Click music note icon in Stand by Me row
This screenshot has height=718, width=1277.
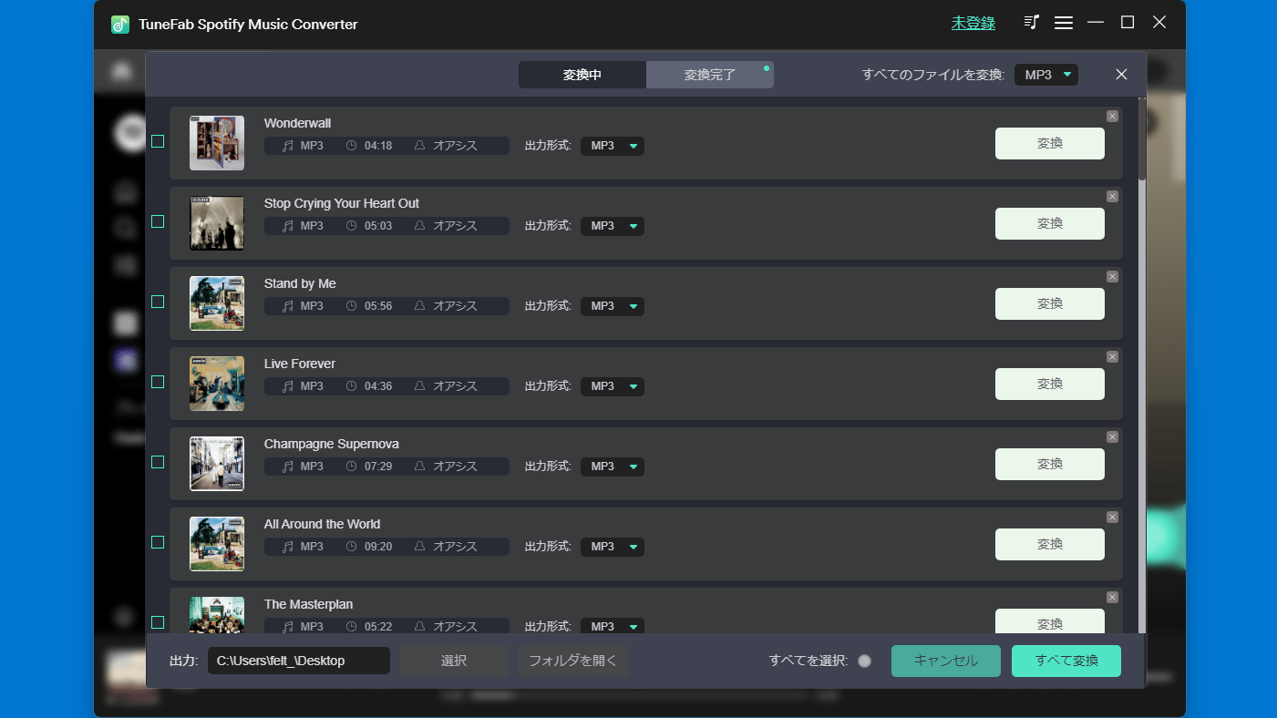(288, 306)
